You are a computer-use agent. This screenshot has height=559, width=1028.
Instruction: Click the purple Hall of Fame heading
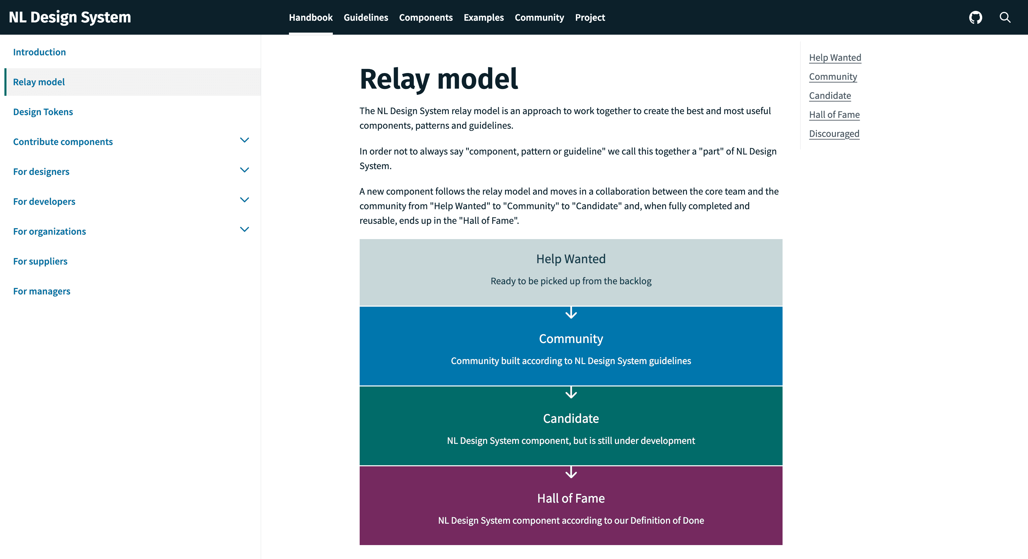click(571, 499)
